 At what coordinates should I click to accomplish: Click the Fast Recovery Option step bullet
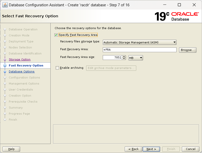pos(5,65)
